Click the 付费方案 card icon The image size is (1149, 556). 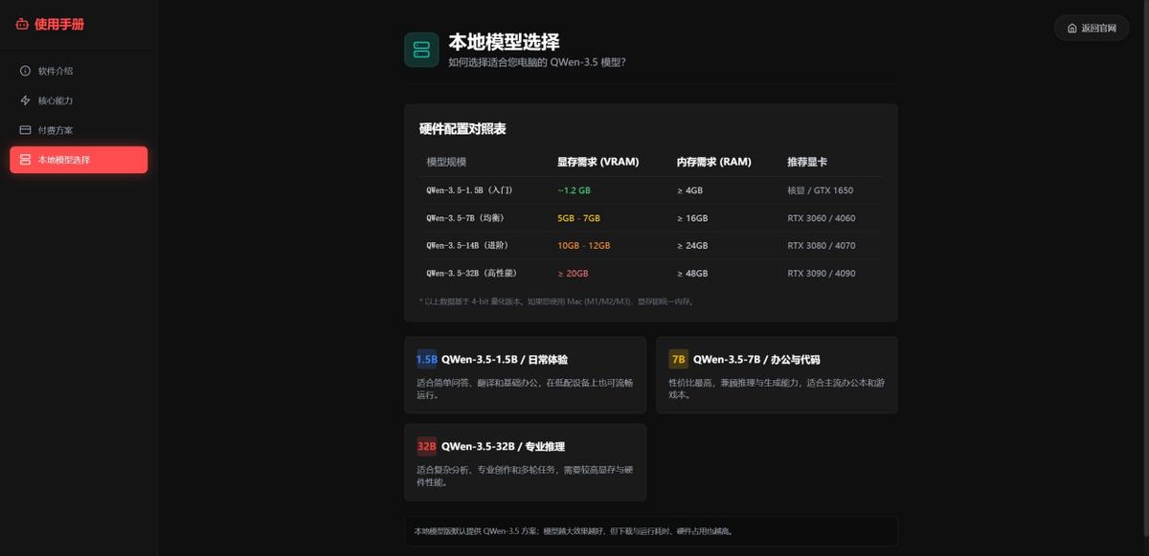26,130
